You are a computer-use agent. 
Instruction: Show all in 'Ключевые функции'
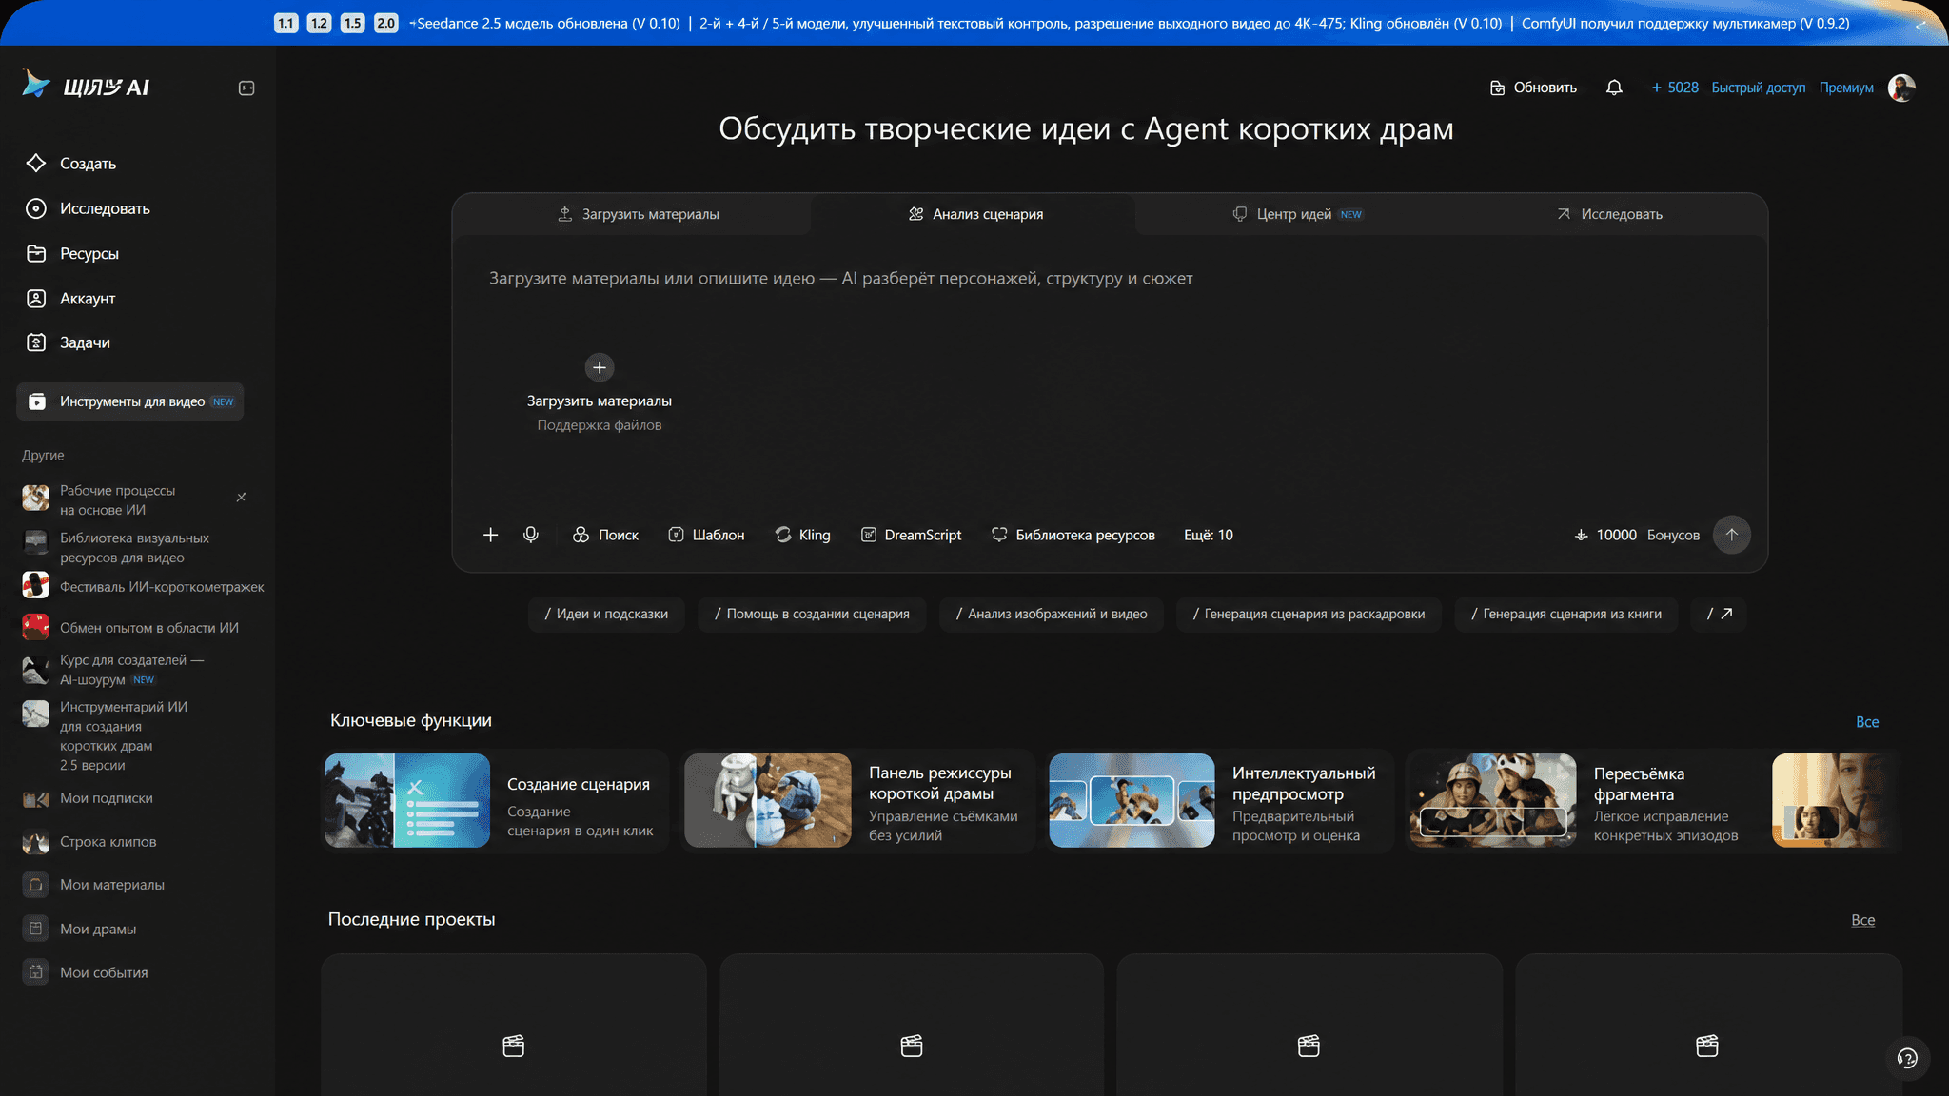click(x=1867, y=722)
